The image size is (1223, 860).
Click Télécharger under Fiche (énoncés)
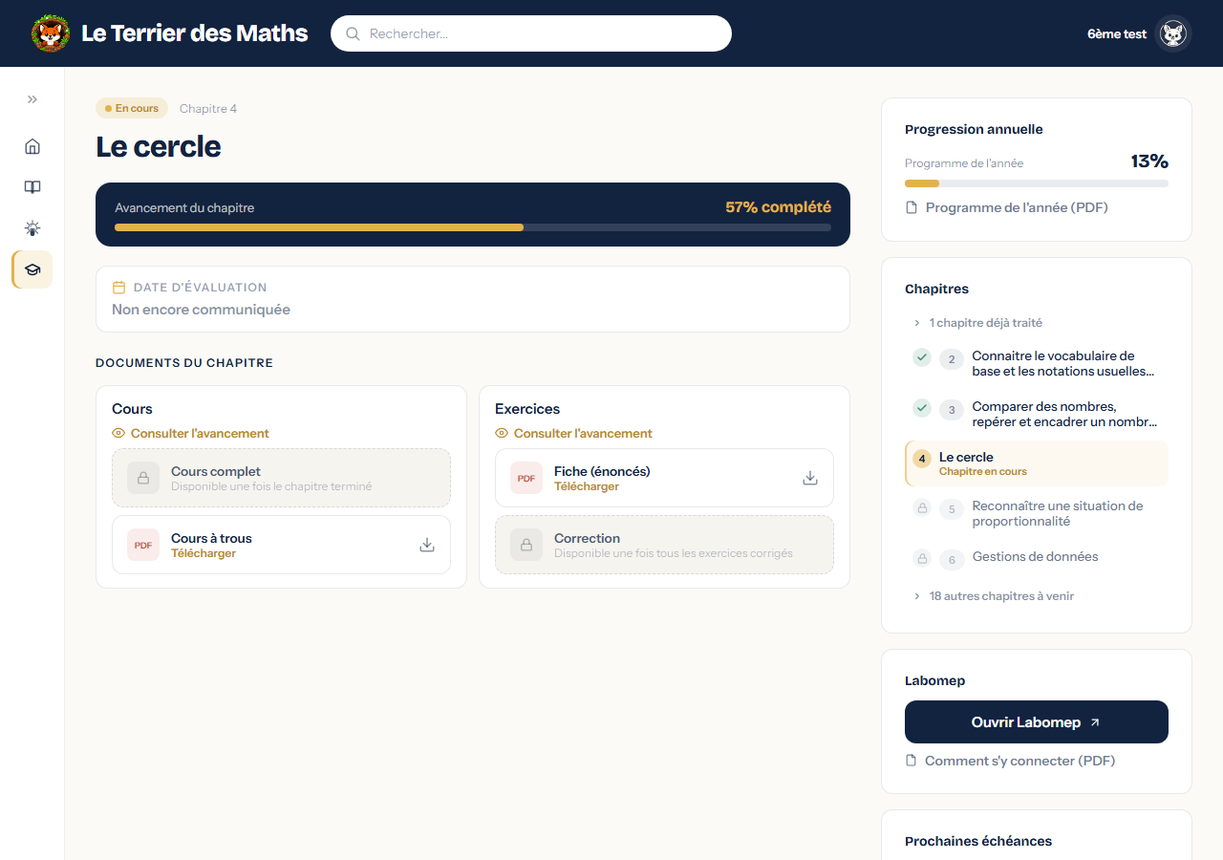587,486
